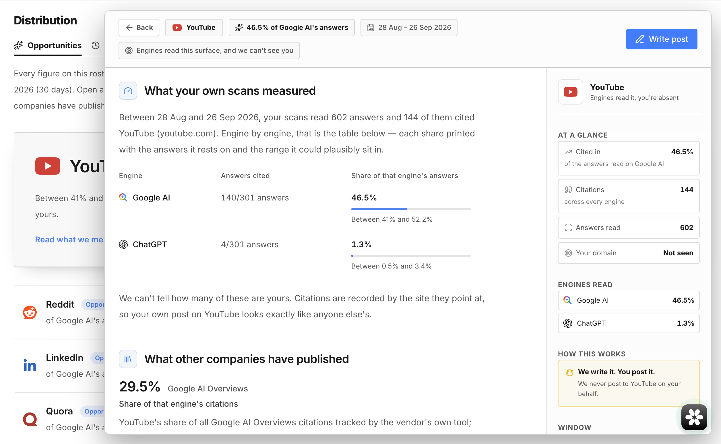Click the quote icon in the Citations card
The image size is (721, 444).
(x=568, y=190)
